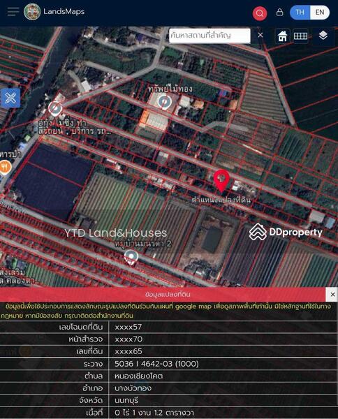Focus the ค้นหาสถานที่สำคัญ search box

tap(210, 36)
